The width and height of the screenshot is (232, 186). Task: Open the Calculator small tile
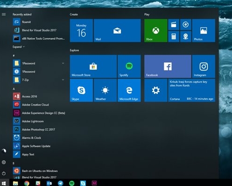pyautogui.click(x=174, y=36)
